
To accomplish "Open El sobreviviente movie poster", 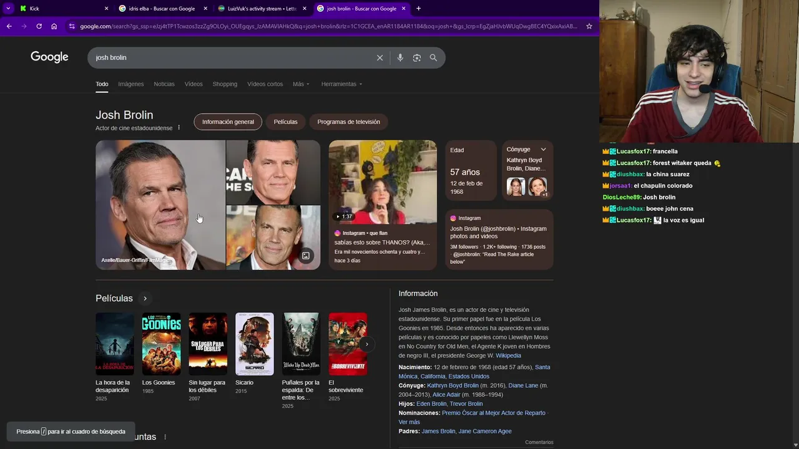I will pyautogui.click(x=348, y=344).
